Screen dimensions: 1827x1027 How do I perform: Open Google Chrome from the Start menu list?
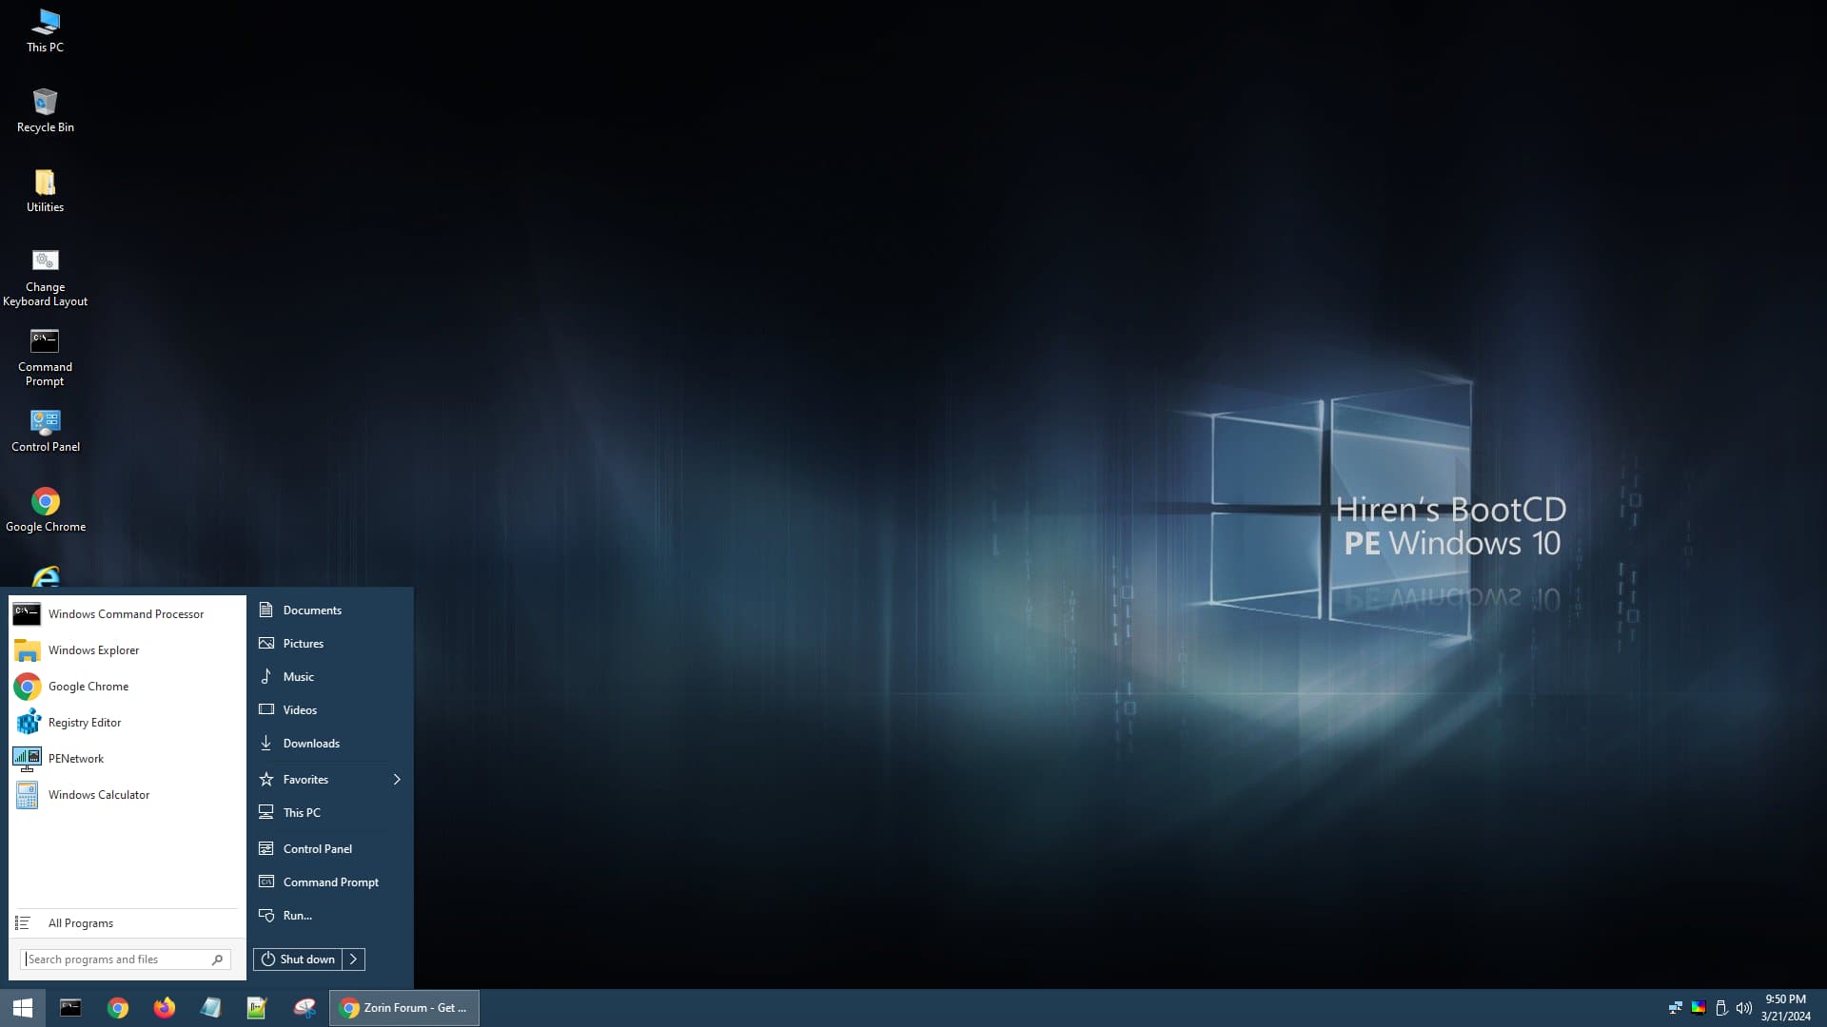pyautogui.click(x=127, y=687)
